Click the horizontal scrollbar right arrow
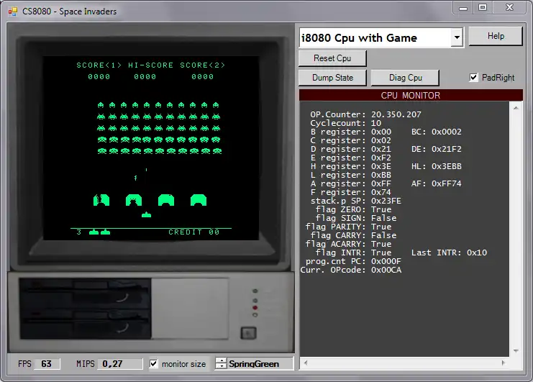 pyautogui.click(x=504, y=363)
